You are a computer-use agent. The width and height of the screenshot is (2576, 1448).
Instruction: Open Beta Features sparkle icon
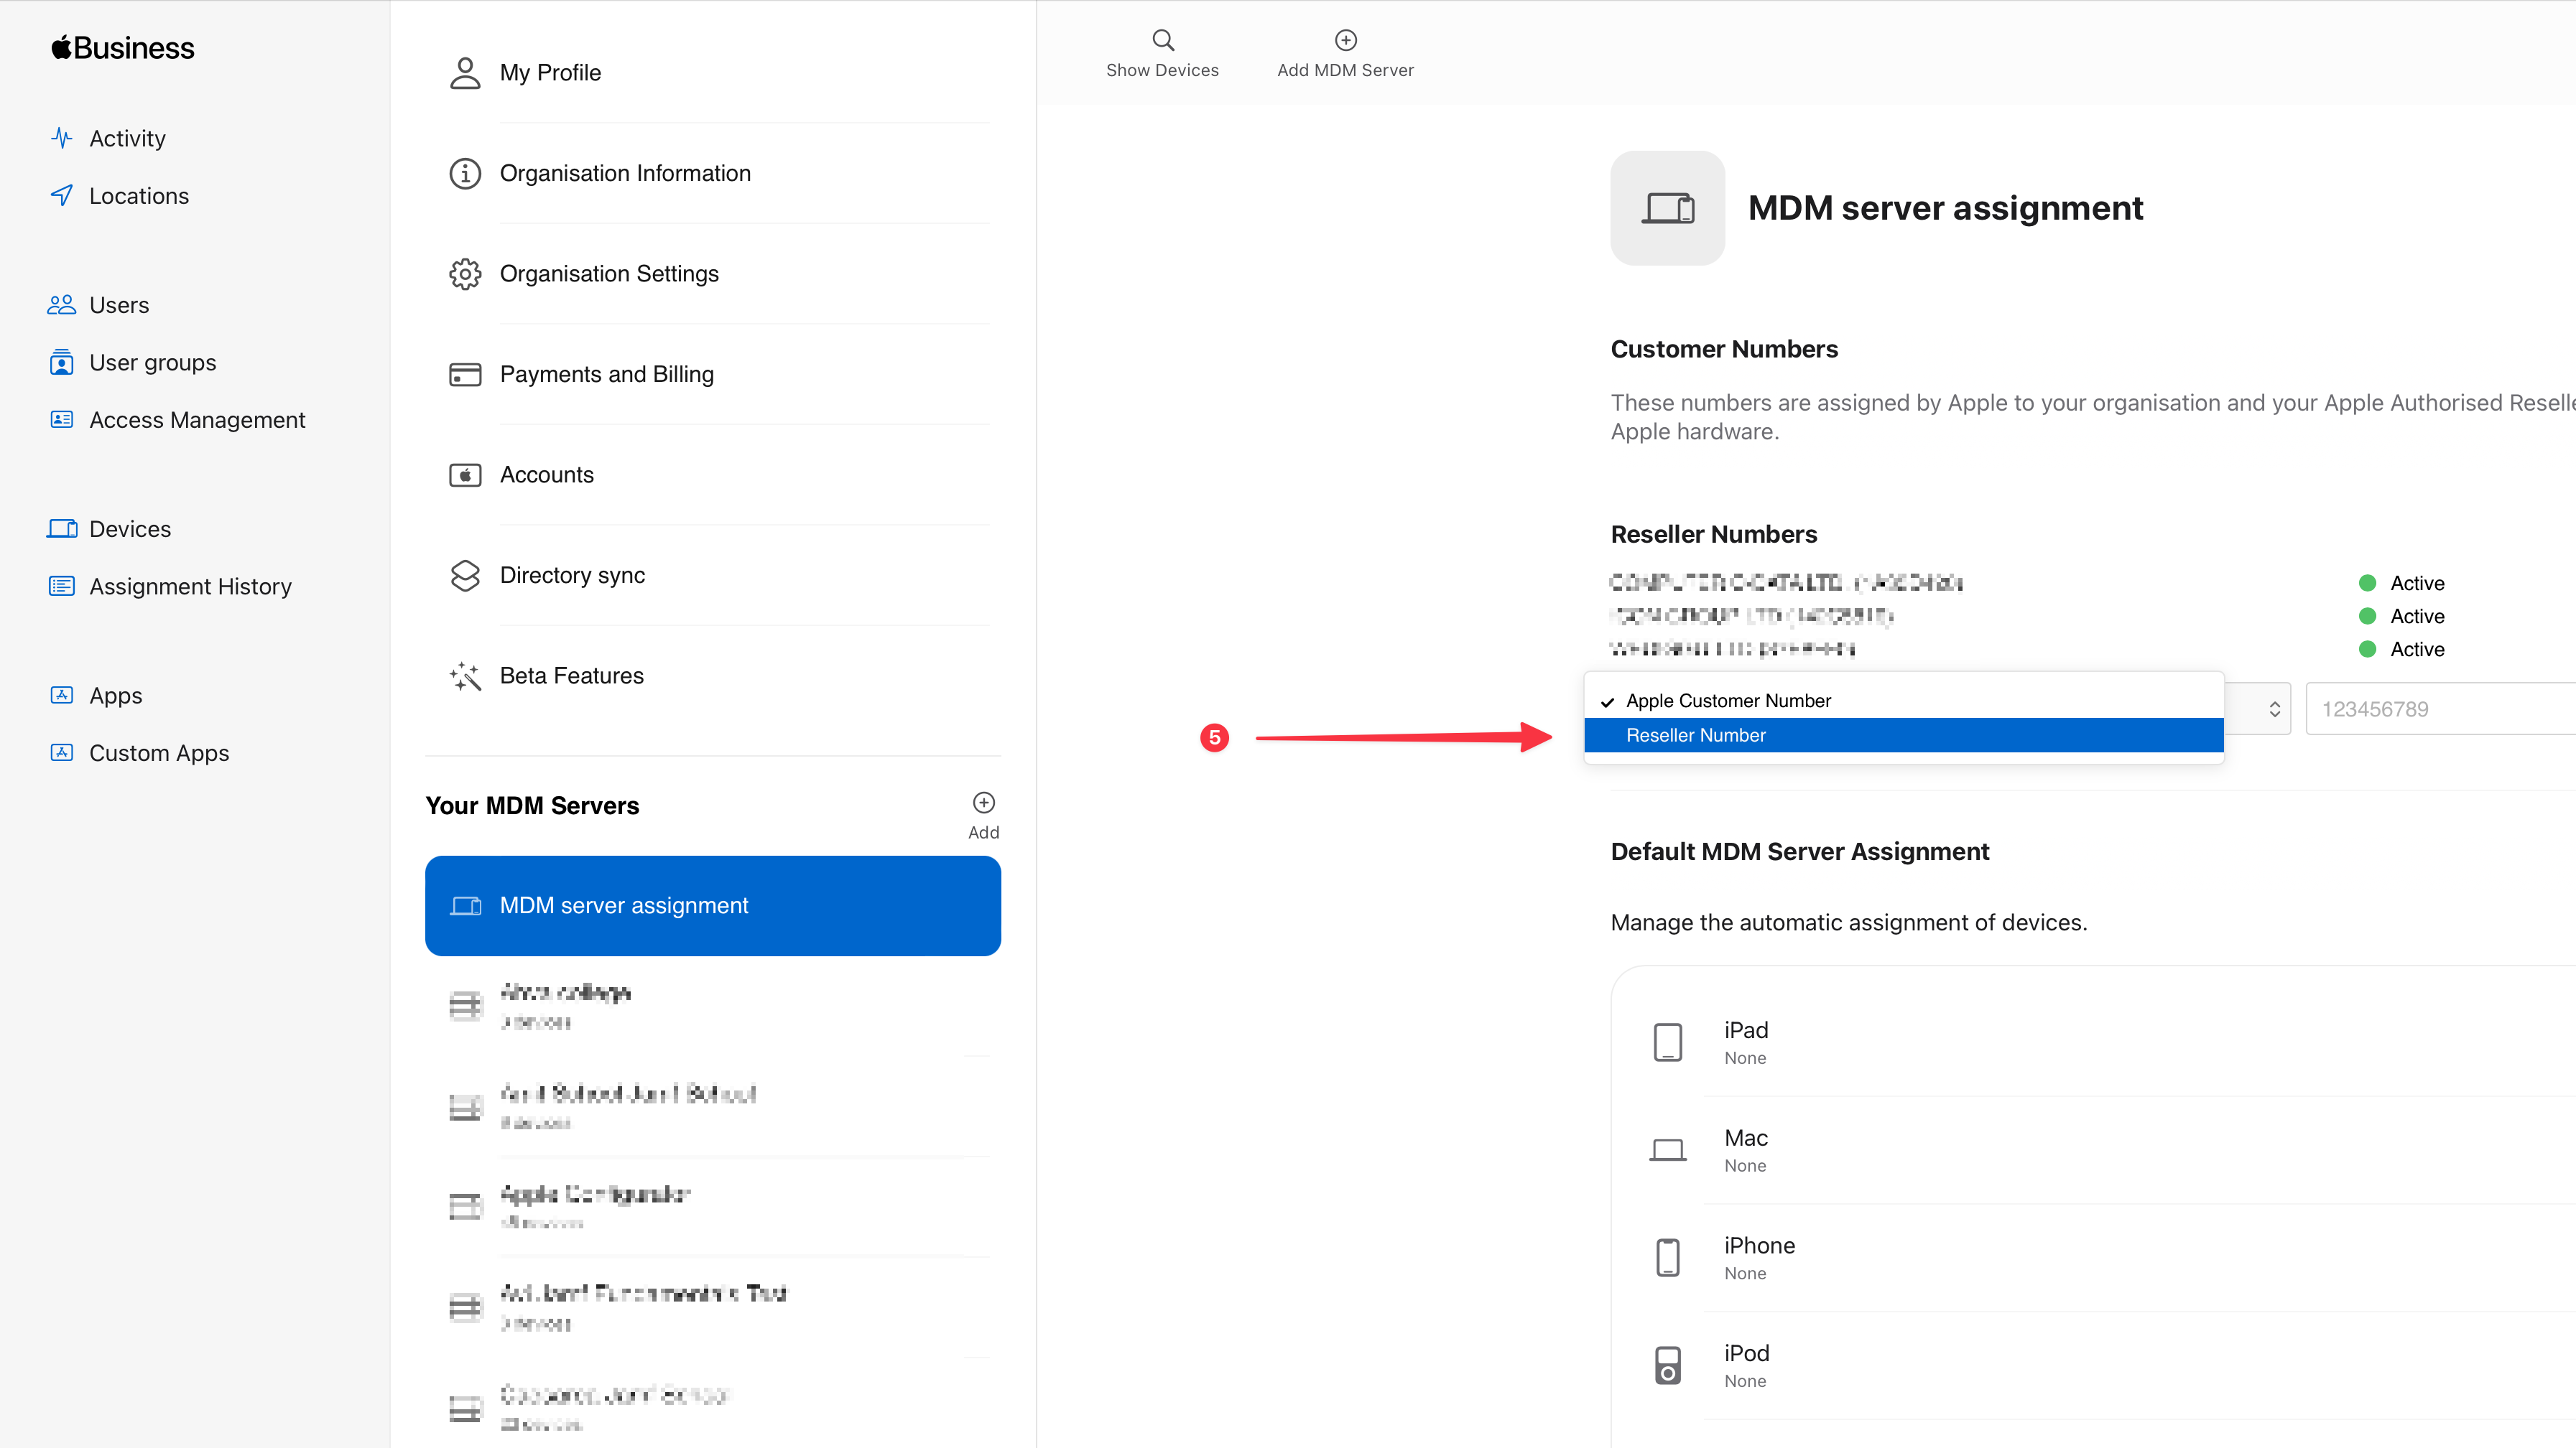tap(465, 676)
